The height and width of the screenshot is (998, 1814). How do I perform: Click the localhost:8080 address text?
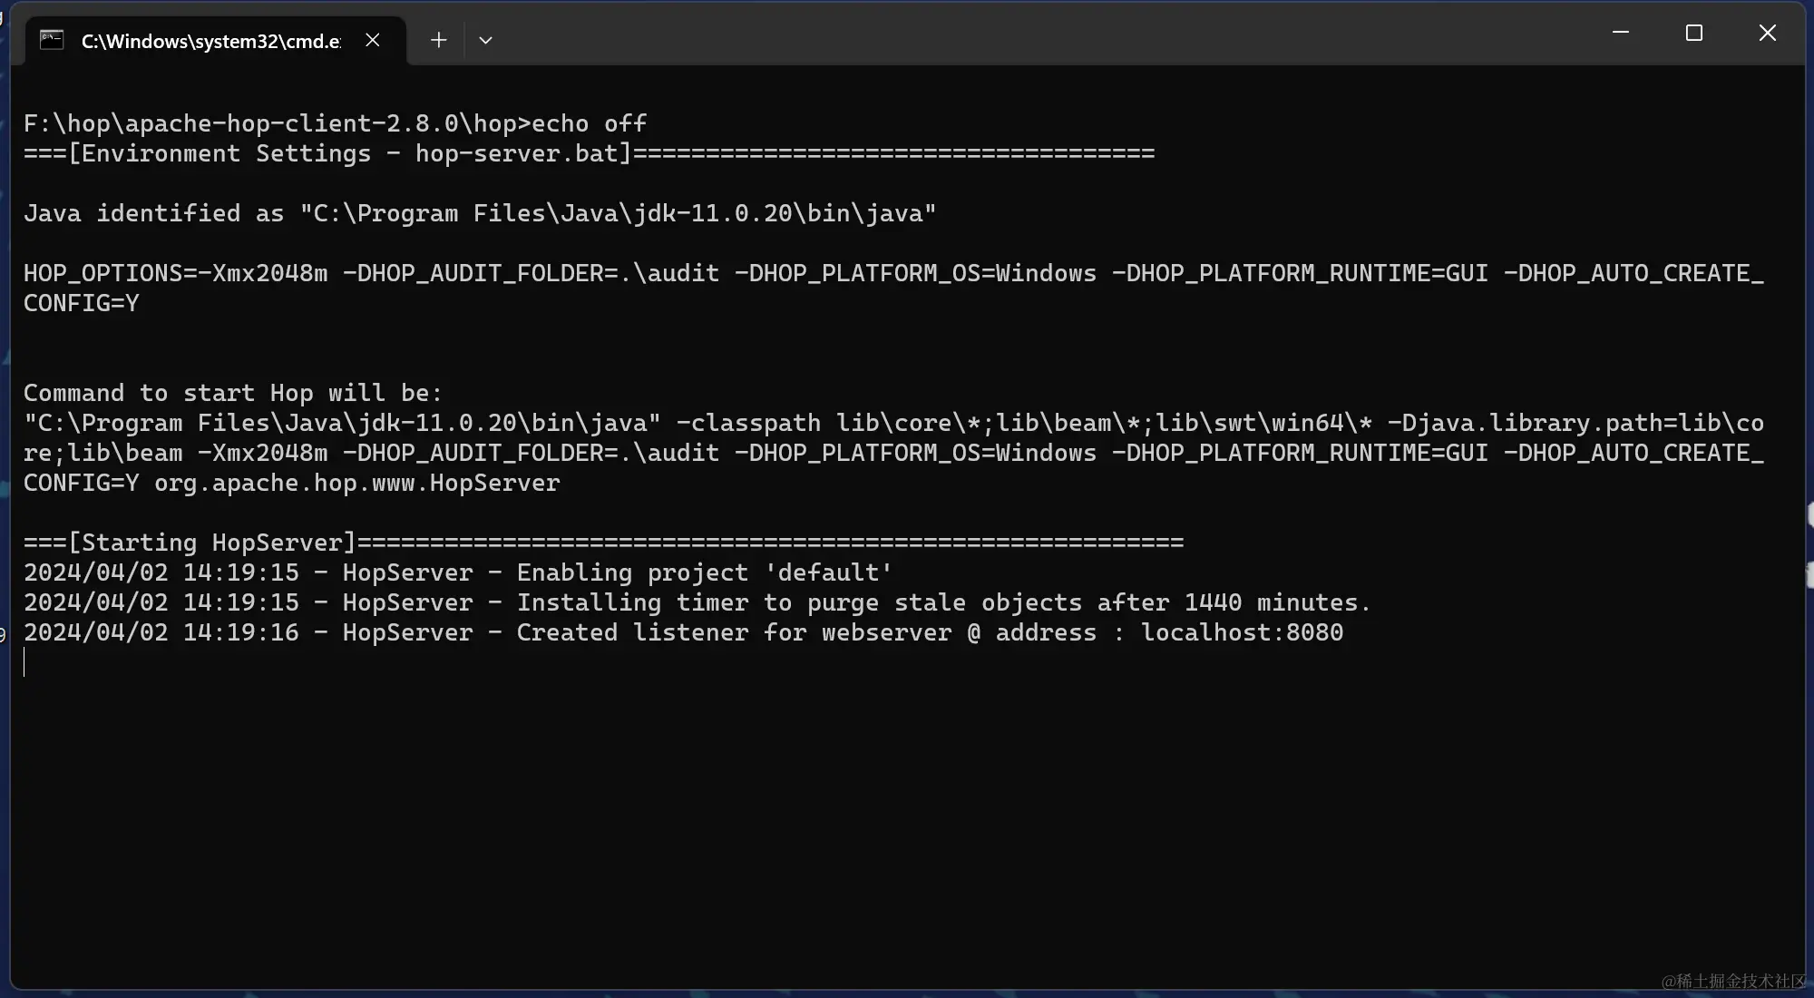(x=1241, y=632)
